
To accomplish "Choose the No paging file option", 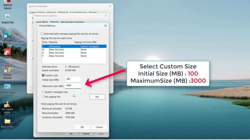I will click(x=43, y=97).
